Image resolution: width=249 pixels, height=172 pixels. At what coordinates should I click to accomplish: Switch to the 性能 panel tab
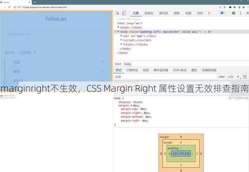[x=188, y=13]
